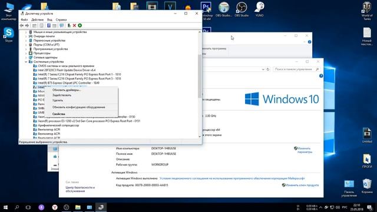Expand Порты (COM и LPT) node
The image size is (377, 212).
26,45
